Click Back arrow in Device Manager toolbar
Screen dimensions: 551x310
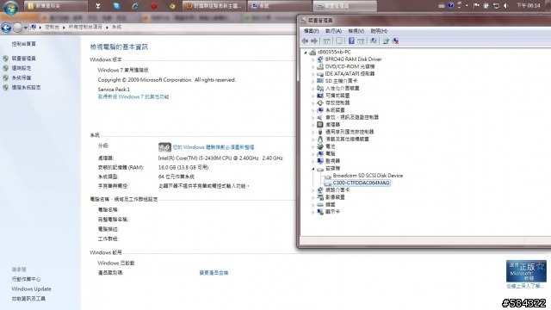pyautogui.click(x=305, y=41)
